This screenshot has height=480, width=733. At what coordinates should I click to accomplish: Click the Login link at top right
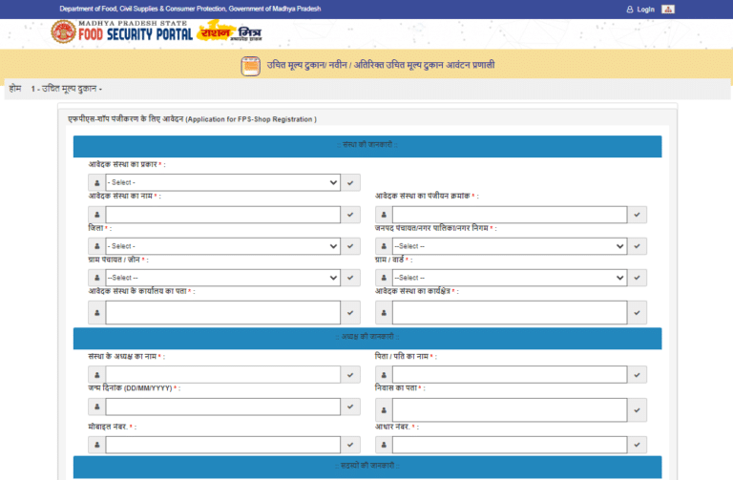pyautogui.click(x=644, y=9)
